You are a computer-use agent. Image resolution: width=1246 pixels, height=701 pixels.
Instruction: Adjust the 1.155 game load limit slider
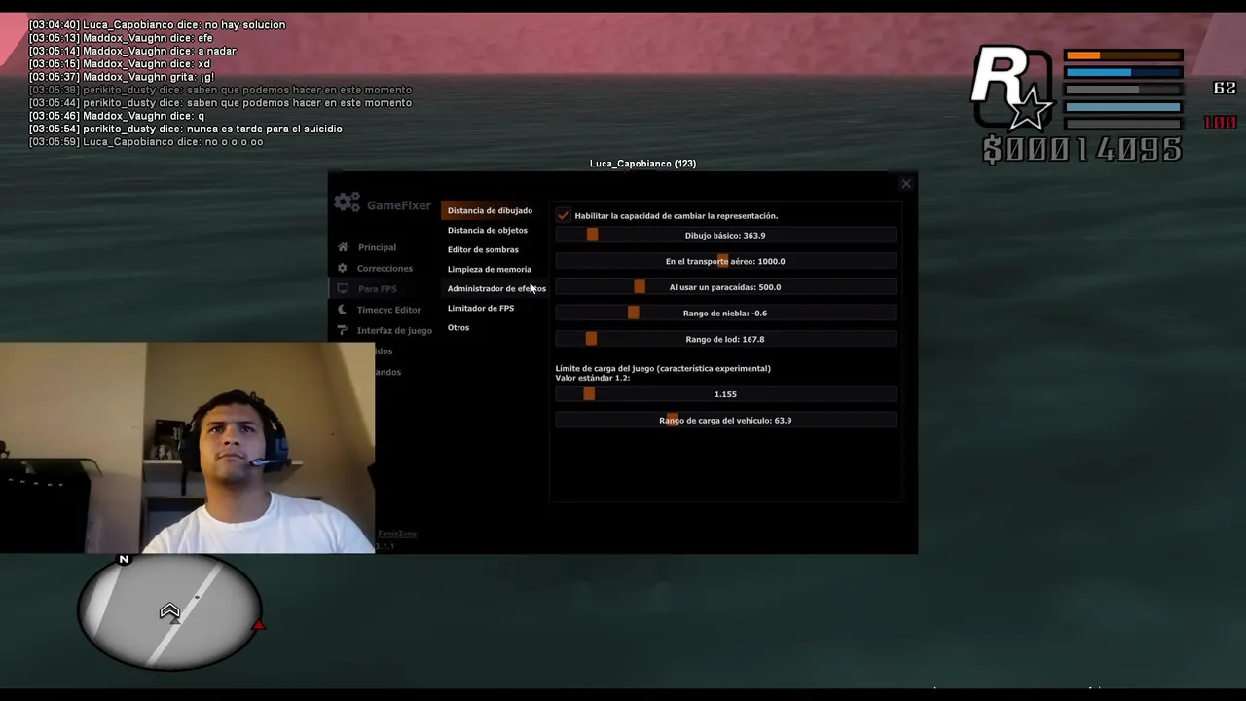tap(725, 394)
